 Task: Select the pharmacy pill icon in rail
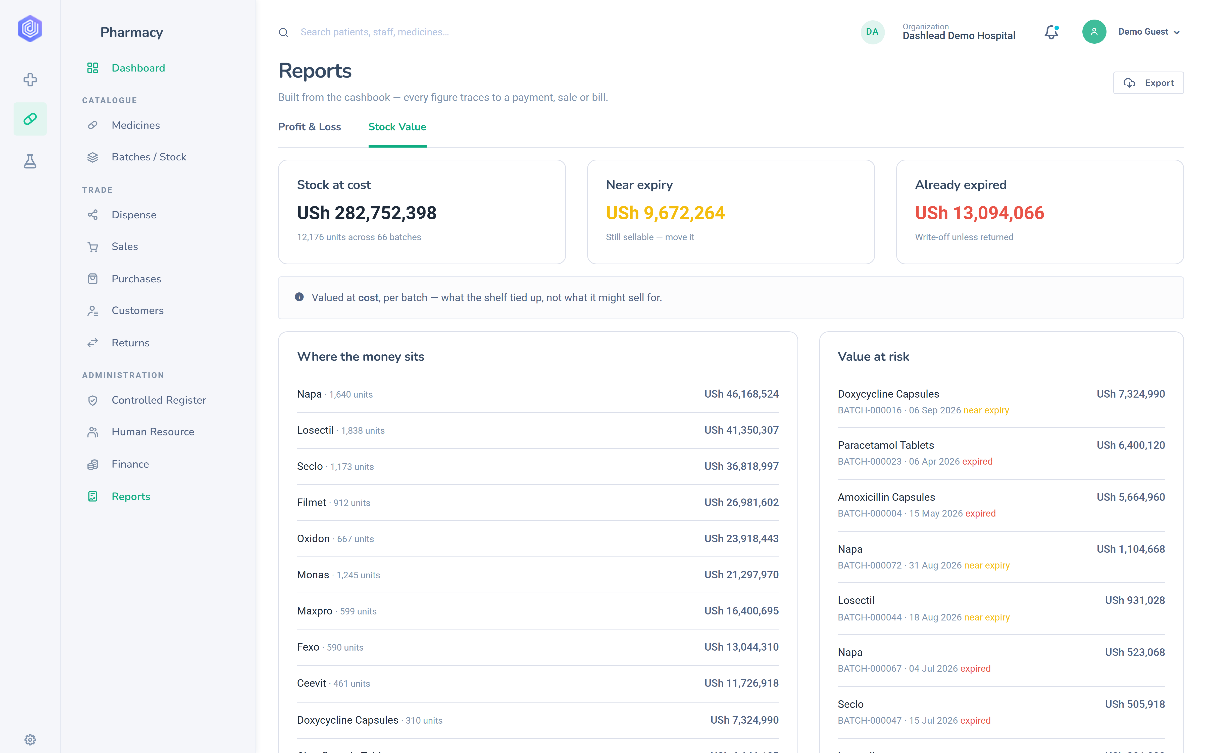coord(30,119)
